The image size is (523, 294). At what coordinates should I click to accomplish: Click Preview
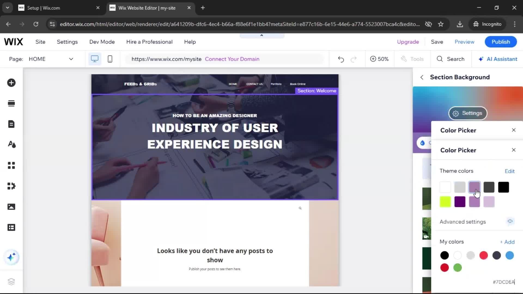coord(464,42)
